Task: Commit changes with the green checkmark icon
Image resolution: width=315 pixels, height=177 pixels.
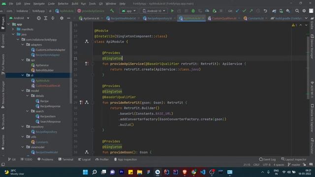Action: (244, 11)
